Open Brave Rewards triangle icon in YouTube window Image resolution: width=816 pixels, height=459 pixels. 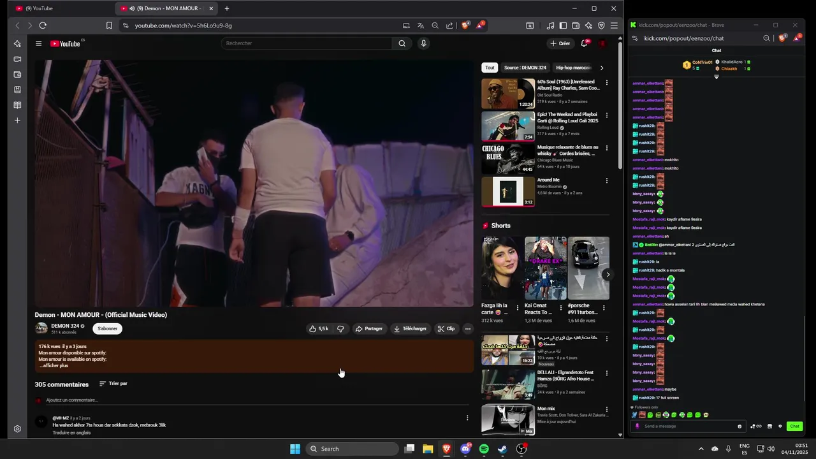[480, 25]
